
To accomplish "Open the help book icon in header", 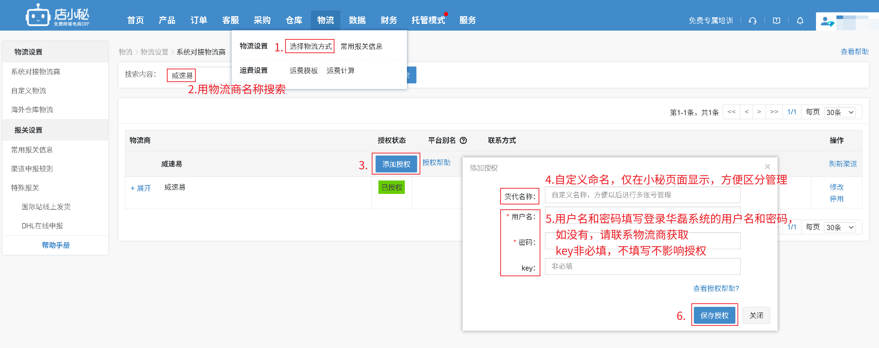I will click(x=776, y=21).
